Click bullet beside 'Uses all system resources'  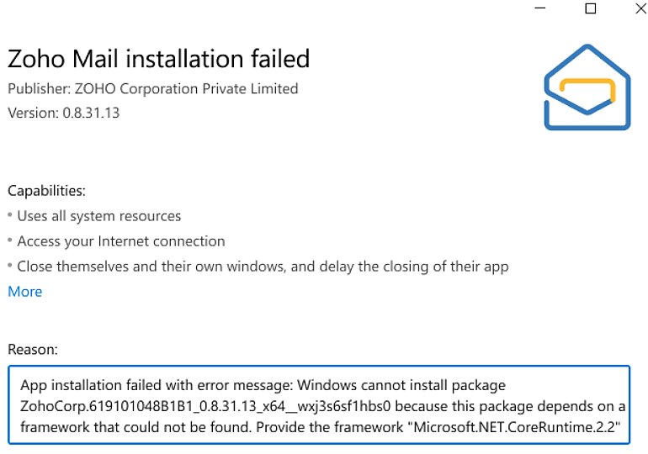[10, 217]
